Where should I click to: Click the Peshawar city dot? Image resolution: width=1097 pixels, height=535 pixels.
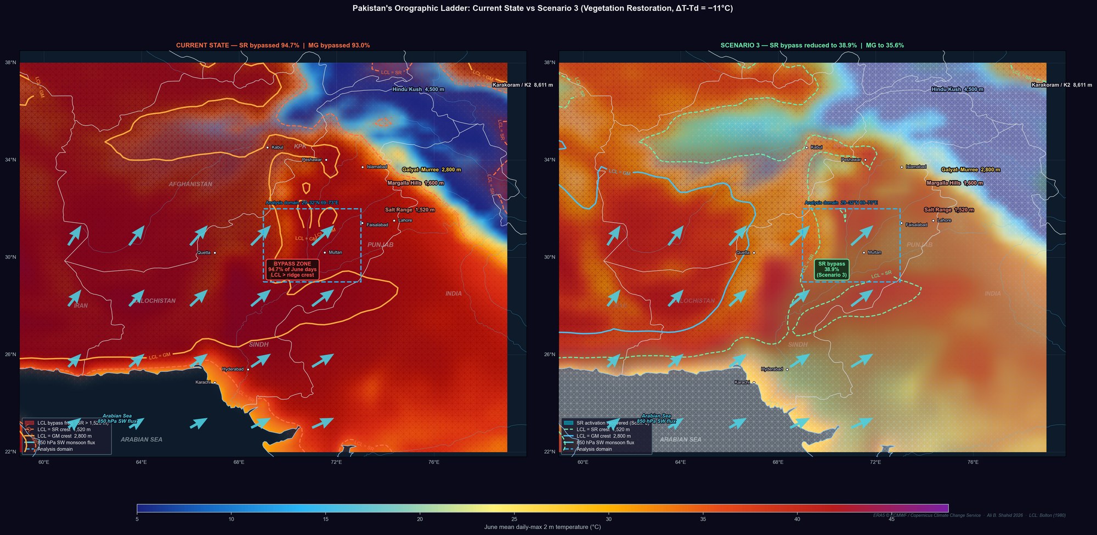[326, 160]
